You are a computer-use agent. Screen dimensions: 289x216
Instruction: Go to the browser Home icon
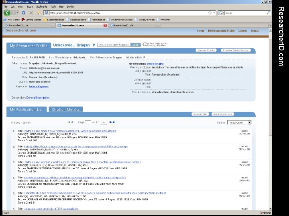(39, 13)
